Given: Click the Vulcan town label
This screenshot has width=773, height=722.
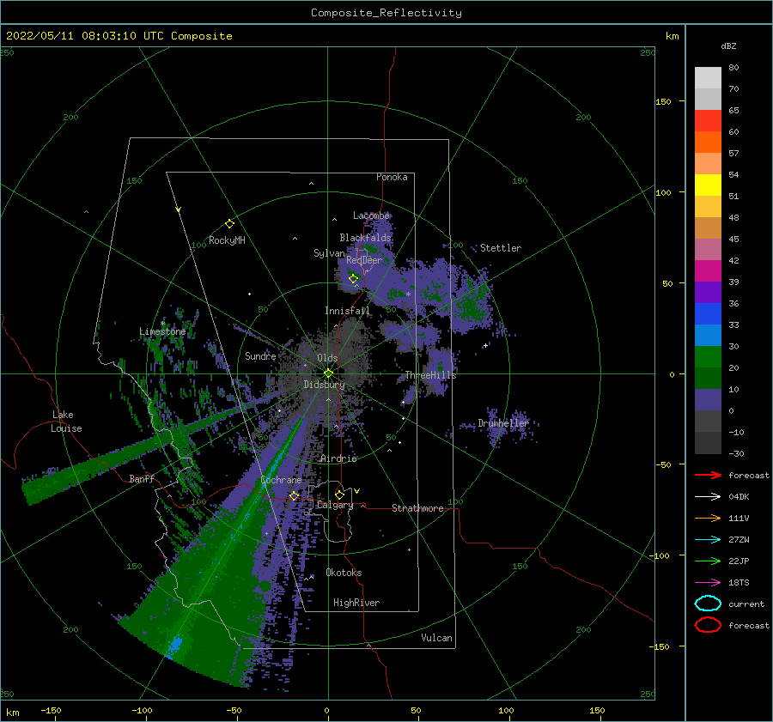Looking at the screenshot, I should point(436,638).
